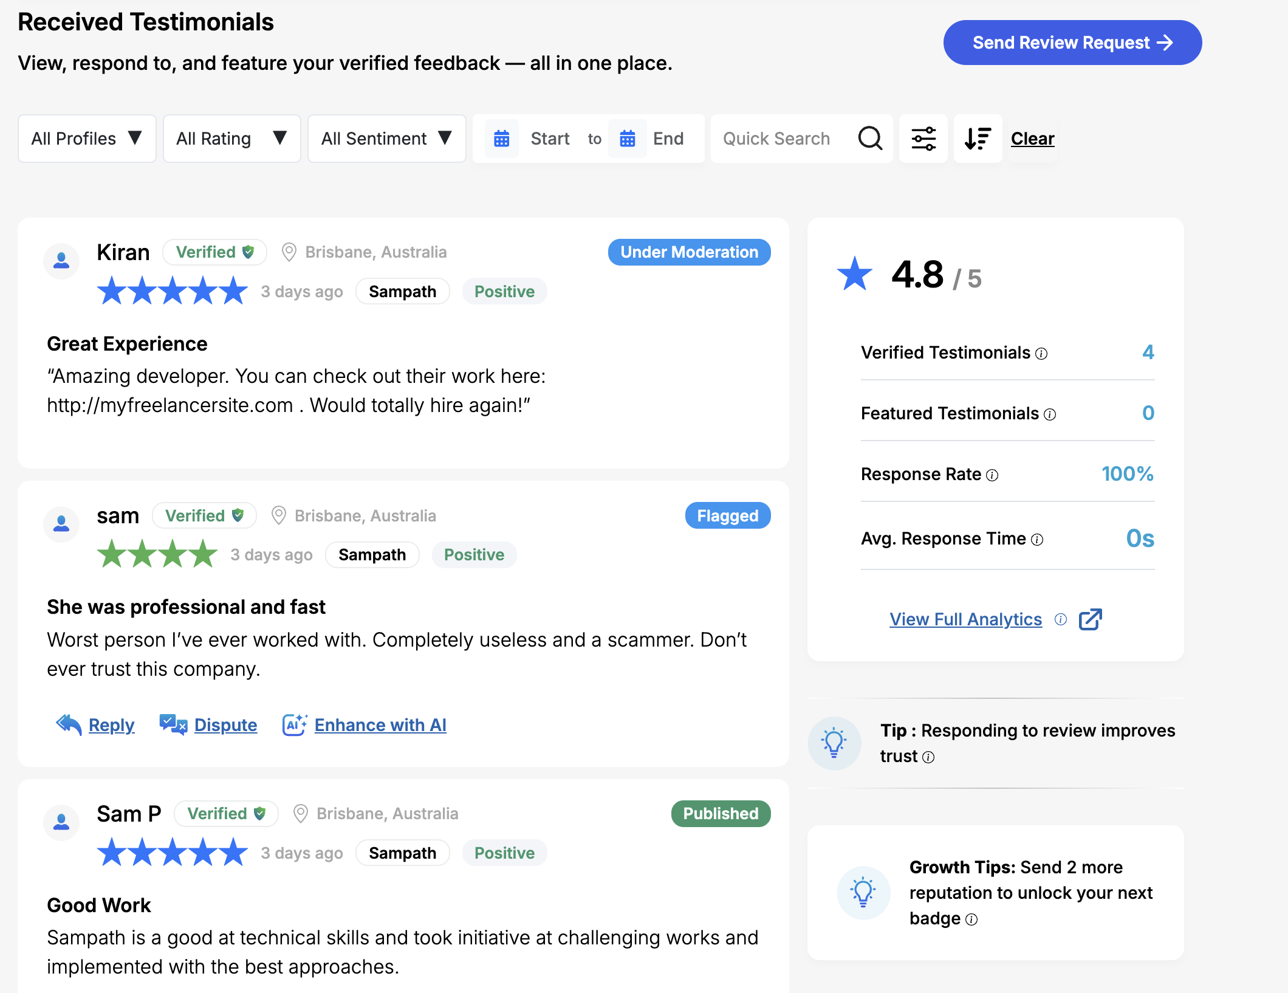Enhance sam's review with AI
Viewport: 1288px width, 993px height.
[x=380, y=725]
